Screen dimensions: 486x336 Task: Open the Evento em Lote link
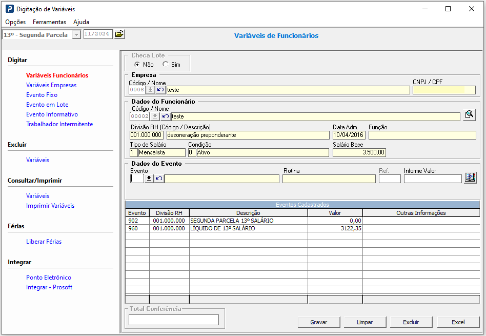coord(47,105)
